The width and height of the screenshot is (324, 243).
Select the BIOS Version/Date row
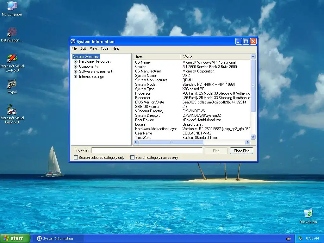tap(192, 102)
